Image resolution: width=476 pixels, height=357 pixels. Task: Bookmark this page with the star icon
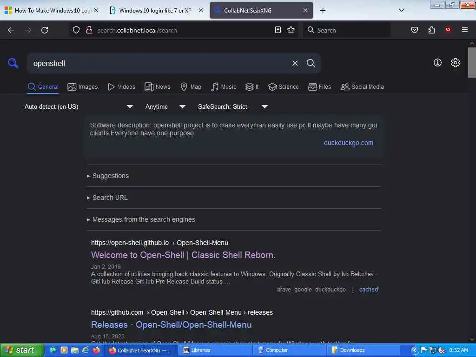point(291,30)
